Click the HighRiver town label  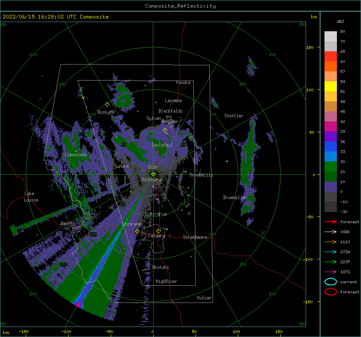(166, 281)
